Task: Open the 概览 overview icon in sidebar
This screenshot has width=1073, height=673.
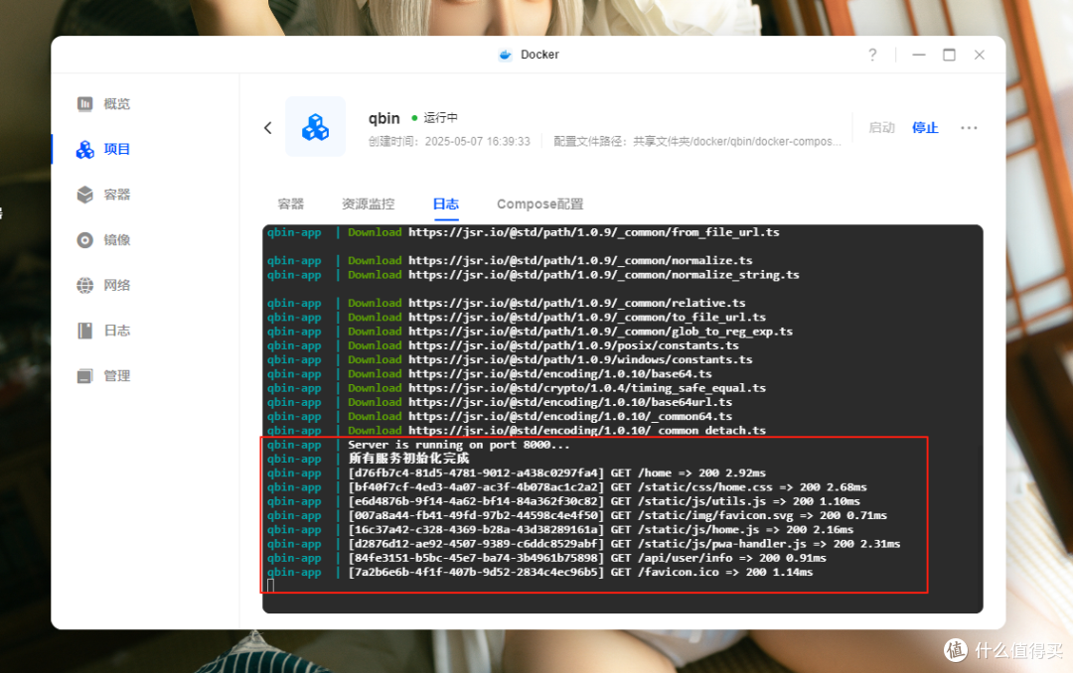Action: 84,104
